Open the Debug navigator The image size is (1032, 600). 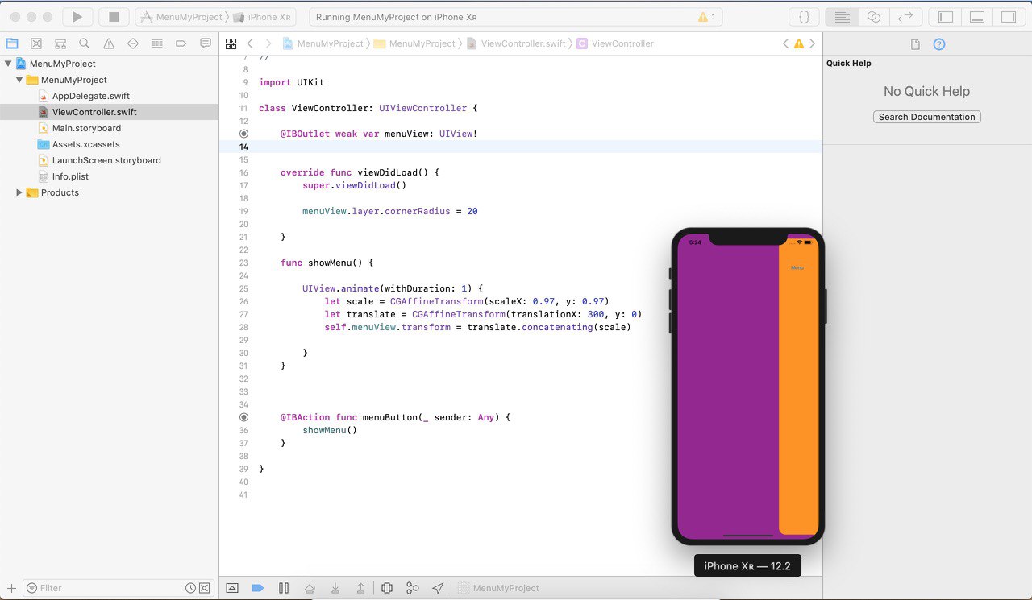coord(157,43)
